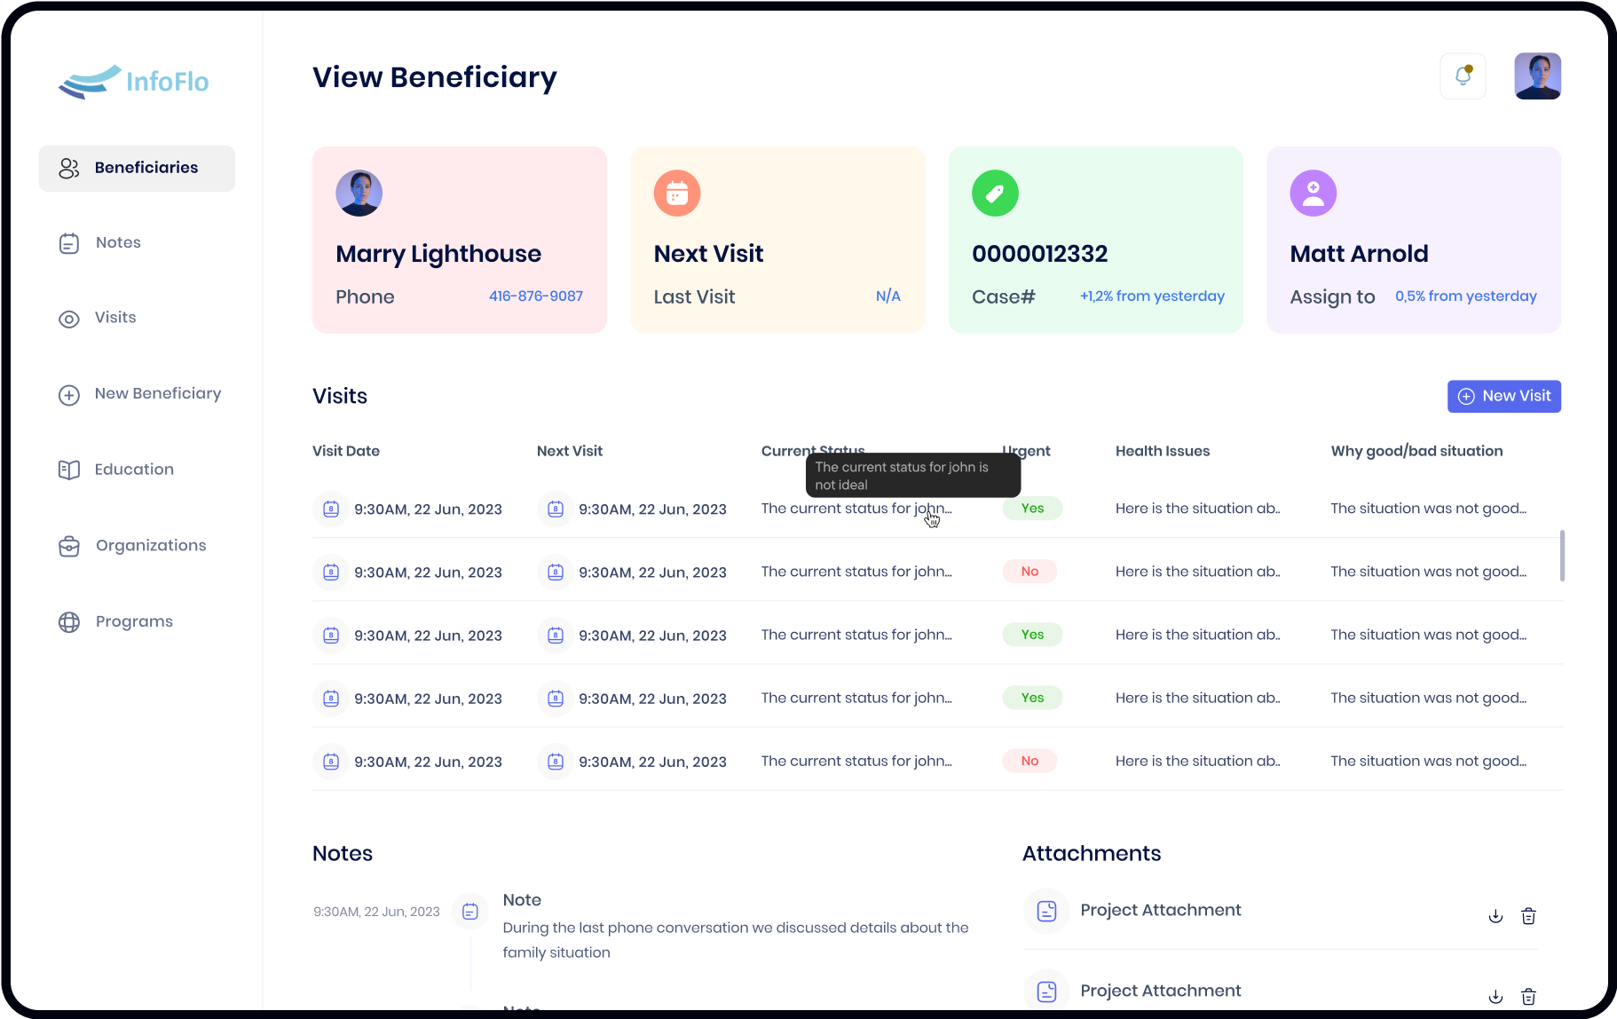Toggle the No urgent badge on the last visit row
Viewport: 1617px width, 1019px height.
coord(1029,761)
